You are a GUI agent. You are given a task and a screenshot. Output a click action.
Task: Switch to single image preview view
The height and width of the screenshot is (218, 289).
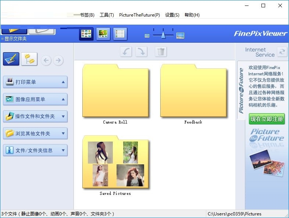[x=103, y=34]
